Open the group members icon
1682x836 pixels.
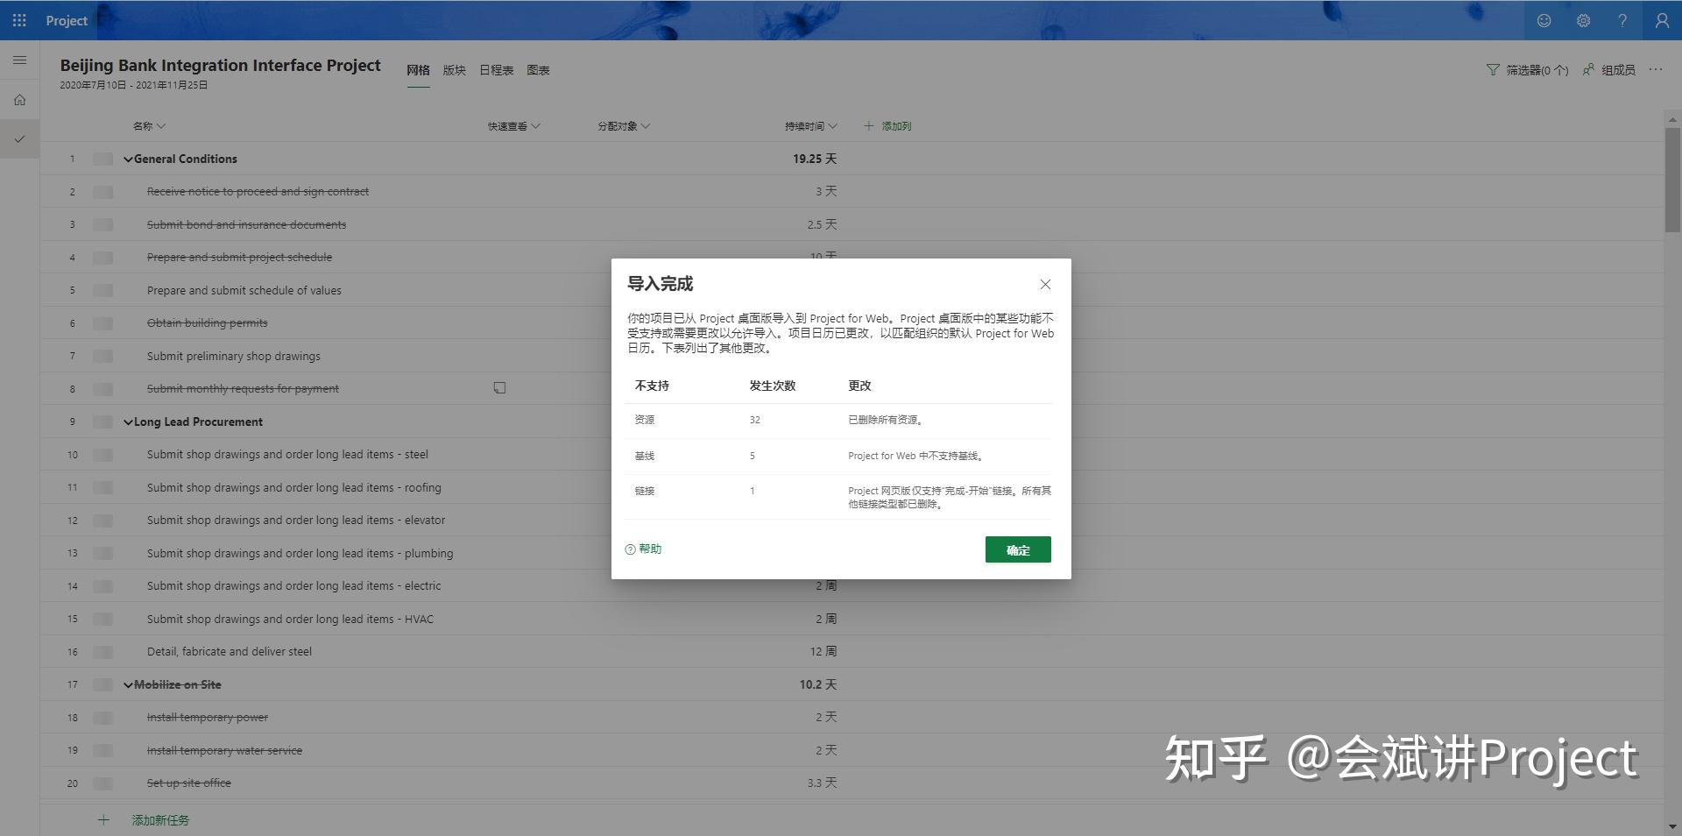(x=1589, y=70)
